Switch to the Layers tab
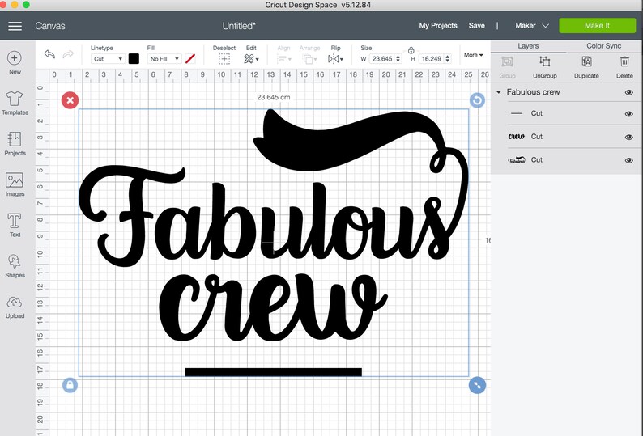 click(x=528, y=46)
